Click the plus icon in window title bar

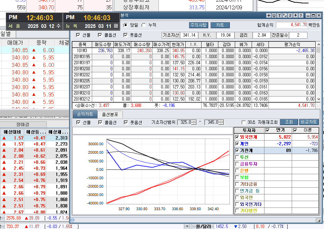(268, 15)
